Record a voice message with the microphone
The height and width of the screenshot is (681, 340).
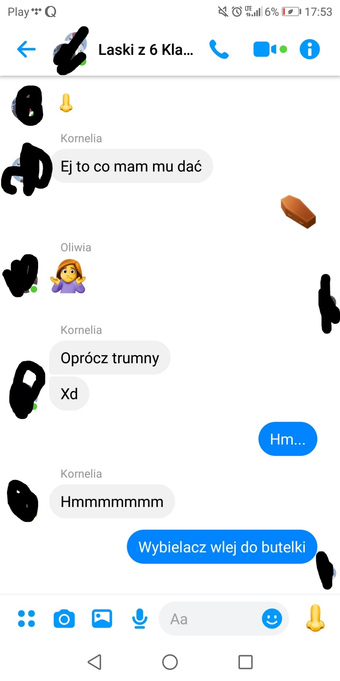(140, 618)
